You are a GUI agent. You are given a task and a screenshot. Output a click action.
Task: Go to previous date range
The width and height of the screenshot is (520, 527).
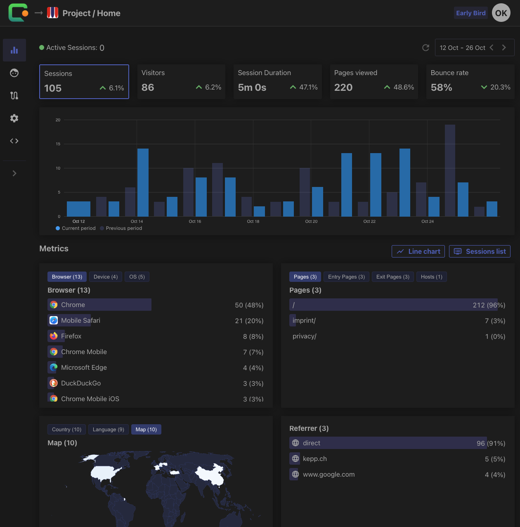(492, 48)
